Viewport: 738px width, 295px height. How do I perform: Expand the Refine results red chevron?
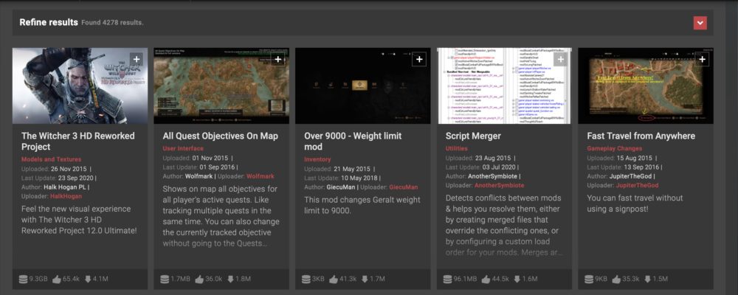[700, 23]
